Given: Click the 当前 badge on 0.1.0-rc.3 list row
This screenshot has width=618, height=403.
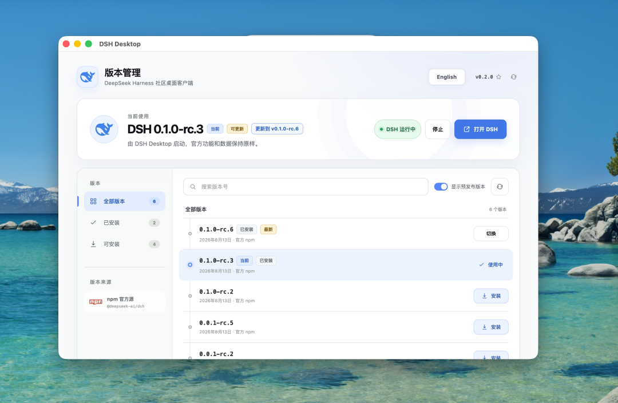Looking at the screenshot, I should point(244,260).
